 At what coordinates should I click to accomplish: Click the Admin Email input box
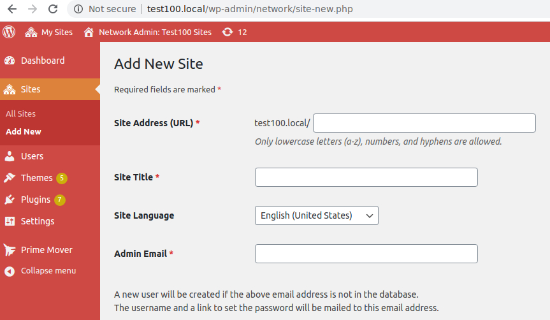click(366, 254)
